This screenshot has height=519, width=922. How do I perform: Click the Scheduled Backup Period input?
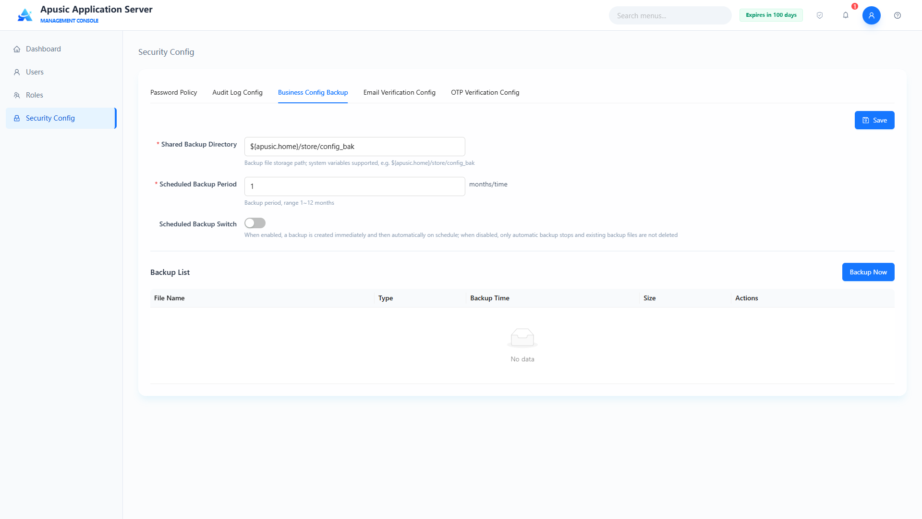pos(355,186)
